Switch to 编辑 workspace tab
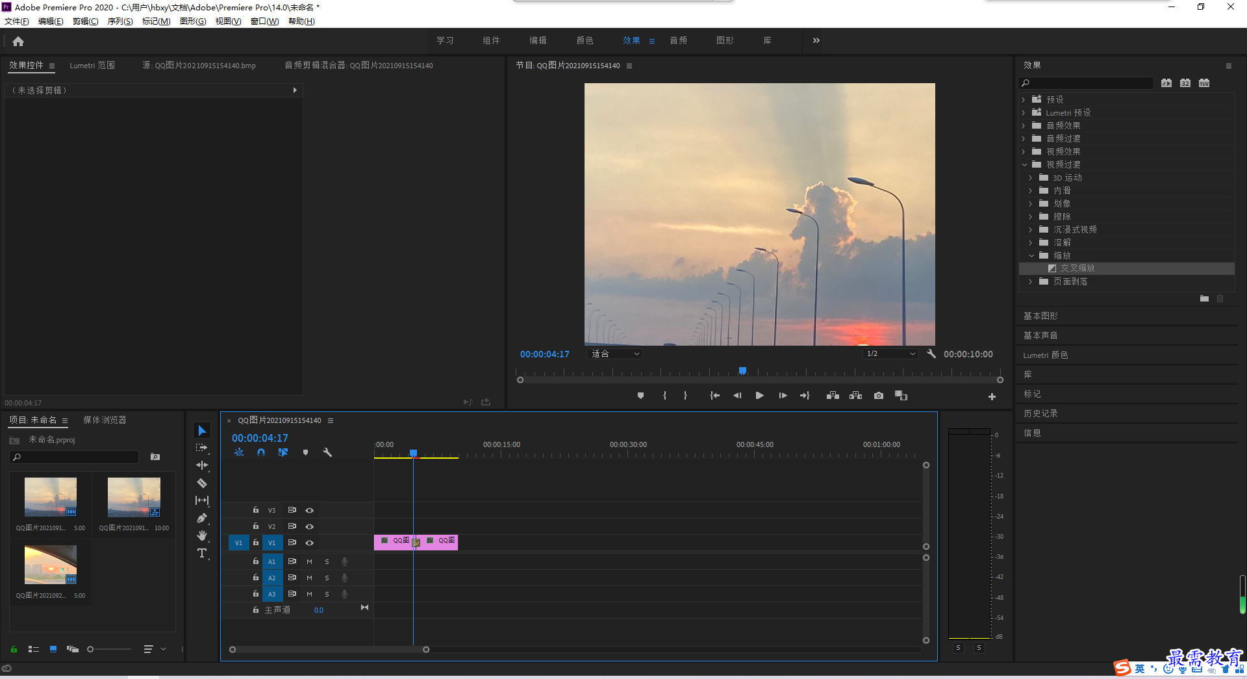1247x679 pixels. (538, 40)
